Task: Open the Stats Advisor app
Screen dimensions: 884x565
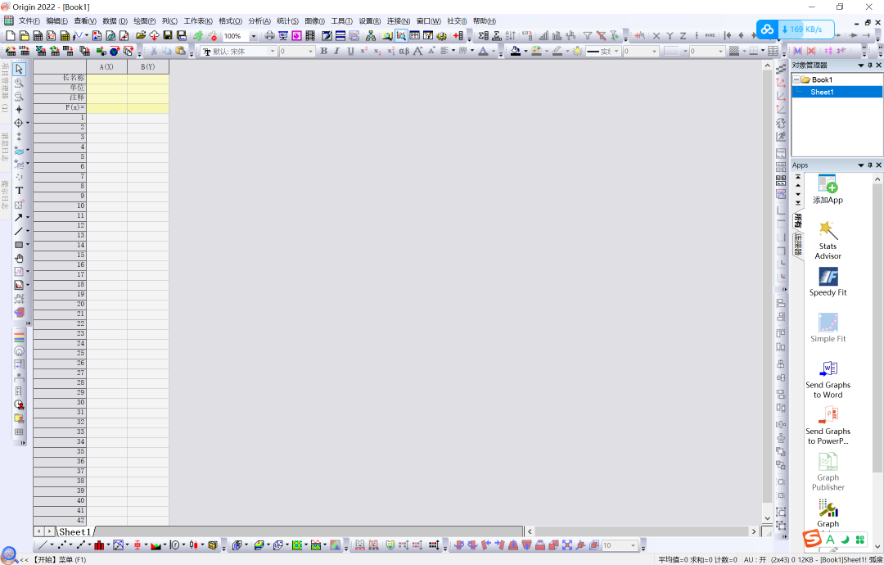Action: [828, 240]
